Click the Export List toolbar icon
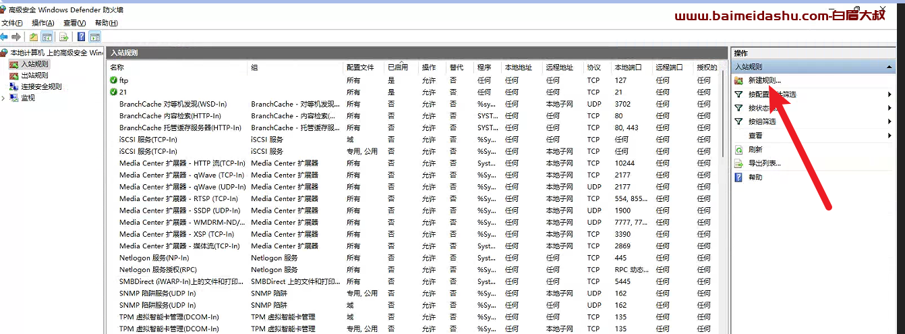Screen dimensions: 905x334 64,37
